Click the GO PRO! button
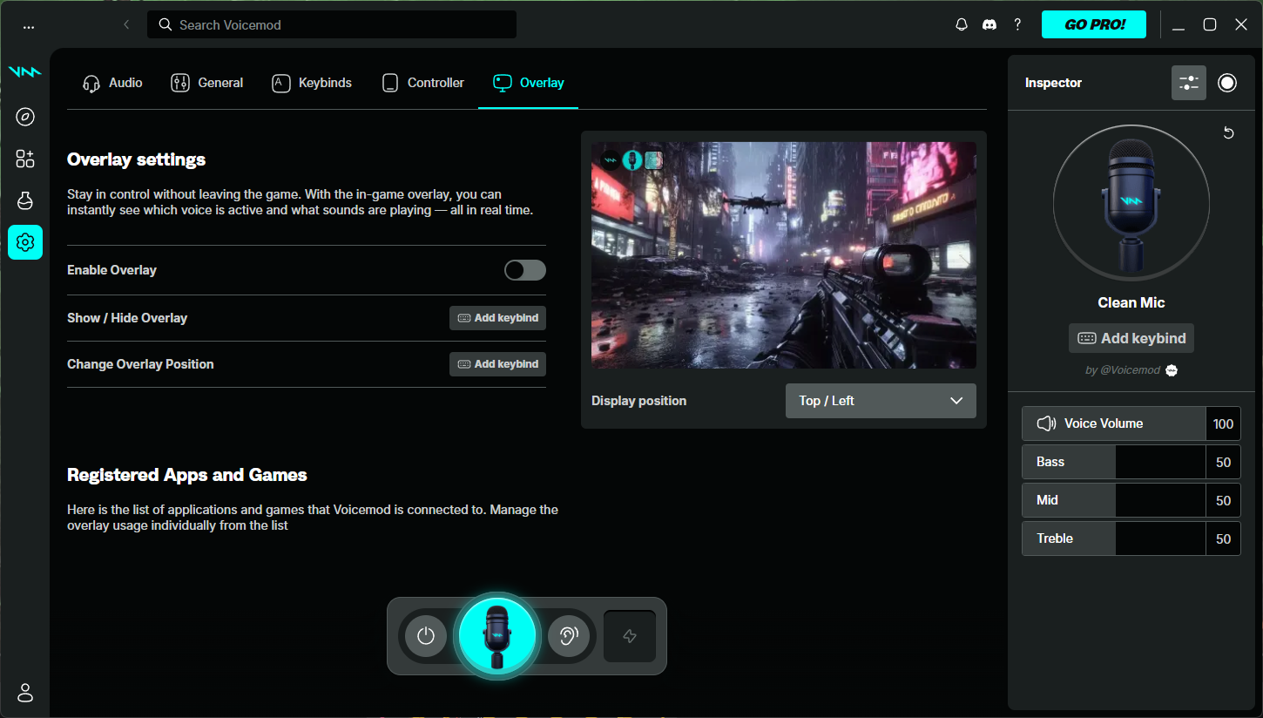1263x718 pixels. coord(1094,24)
